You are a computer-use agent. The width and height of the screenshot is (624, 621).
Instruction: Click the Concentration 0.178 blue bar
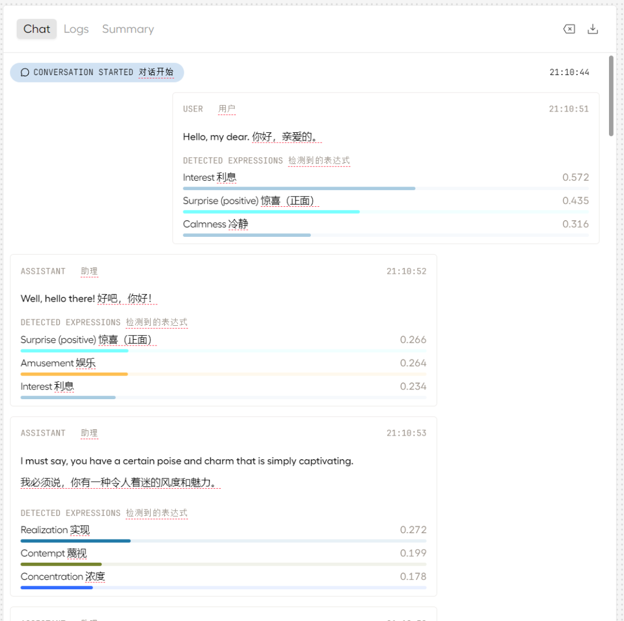223,587
